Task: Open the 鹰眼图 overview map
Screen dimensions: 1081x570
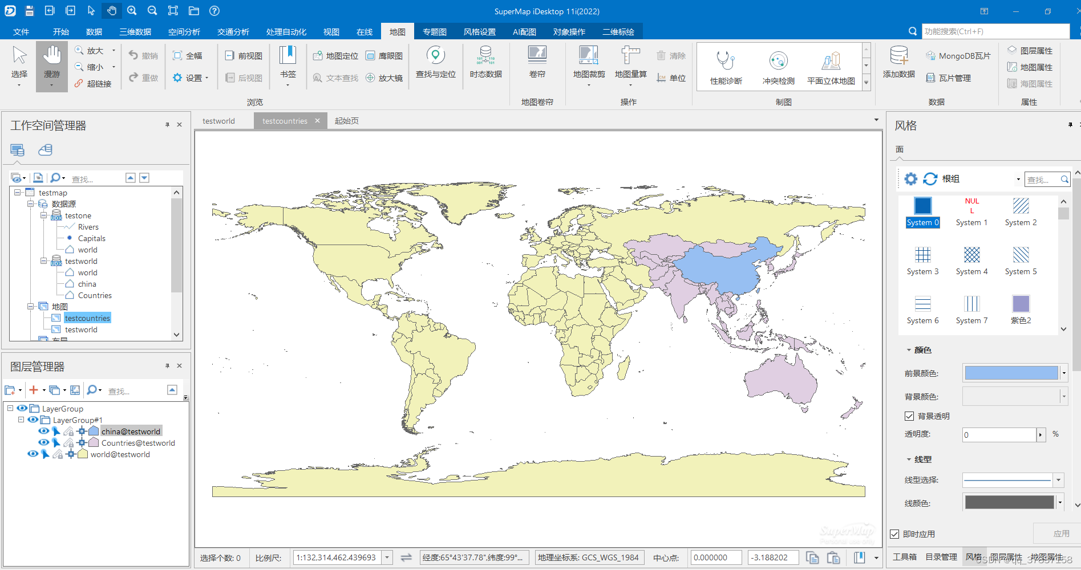Action: click(384, 56)
